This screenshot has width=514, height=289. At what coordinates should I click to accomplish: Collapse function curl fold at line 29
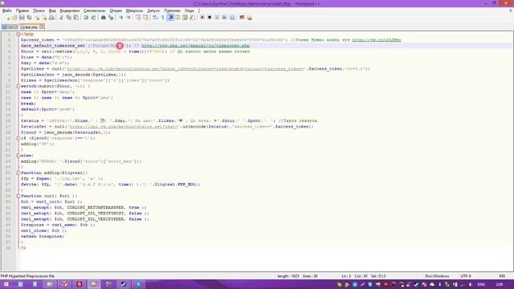(18, 196)
